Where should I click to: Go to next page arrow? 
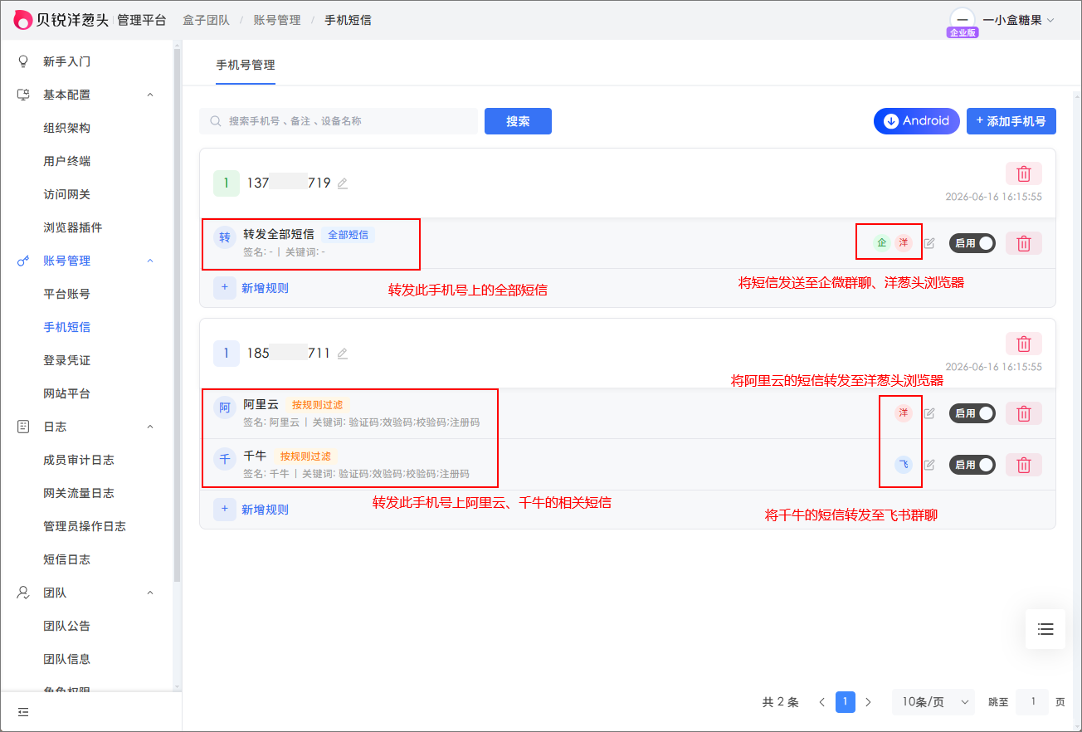[868, 702]
